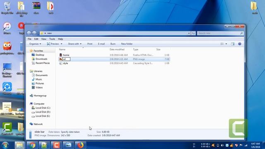Open Recent Places in navigation pane
The image size is (265, 149).
(43, 63)
